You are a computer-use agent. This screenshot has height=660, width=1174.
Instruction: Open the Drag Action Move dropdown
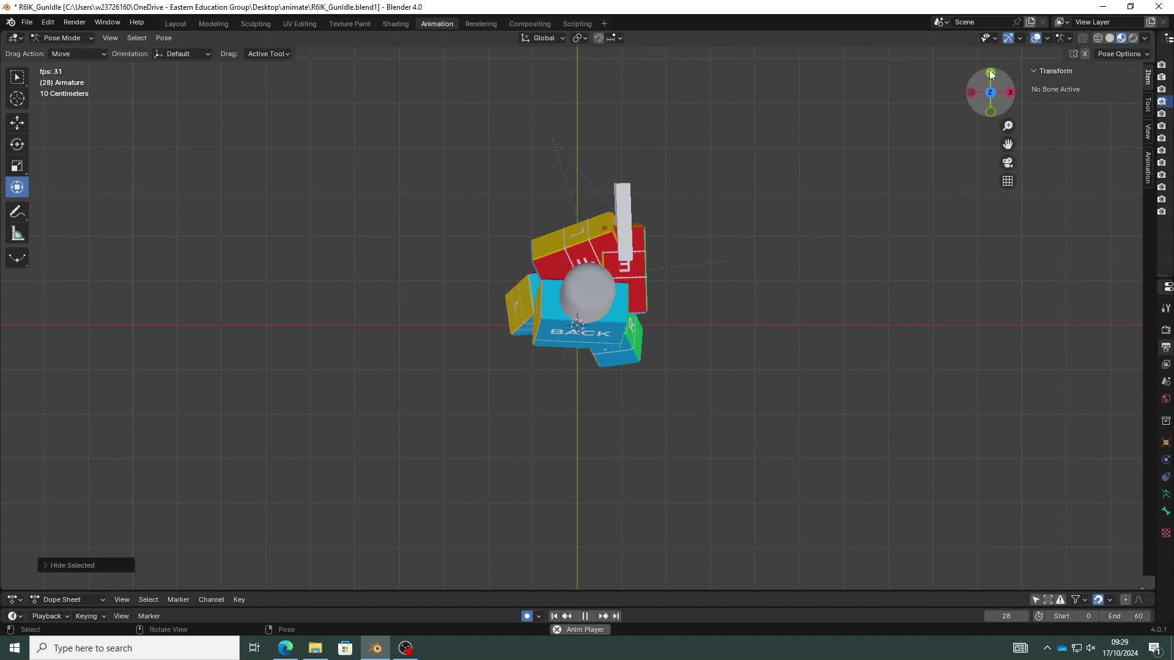pyautogui.click(x=78, y=54)
